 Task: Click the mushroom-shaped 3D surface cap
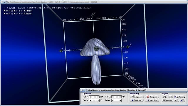[x=95, y=47]
